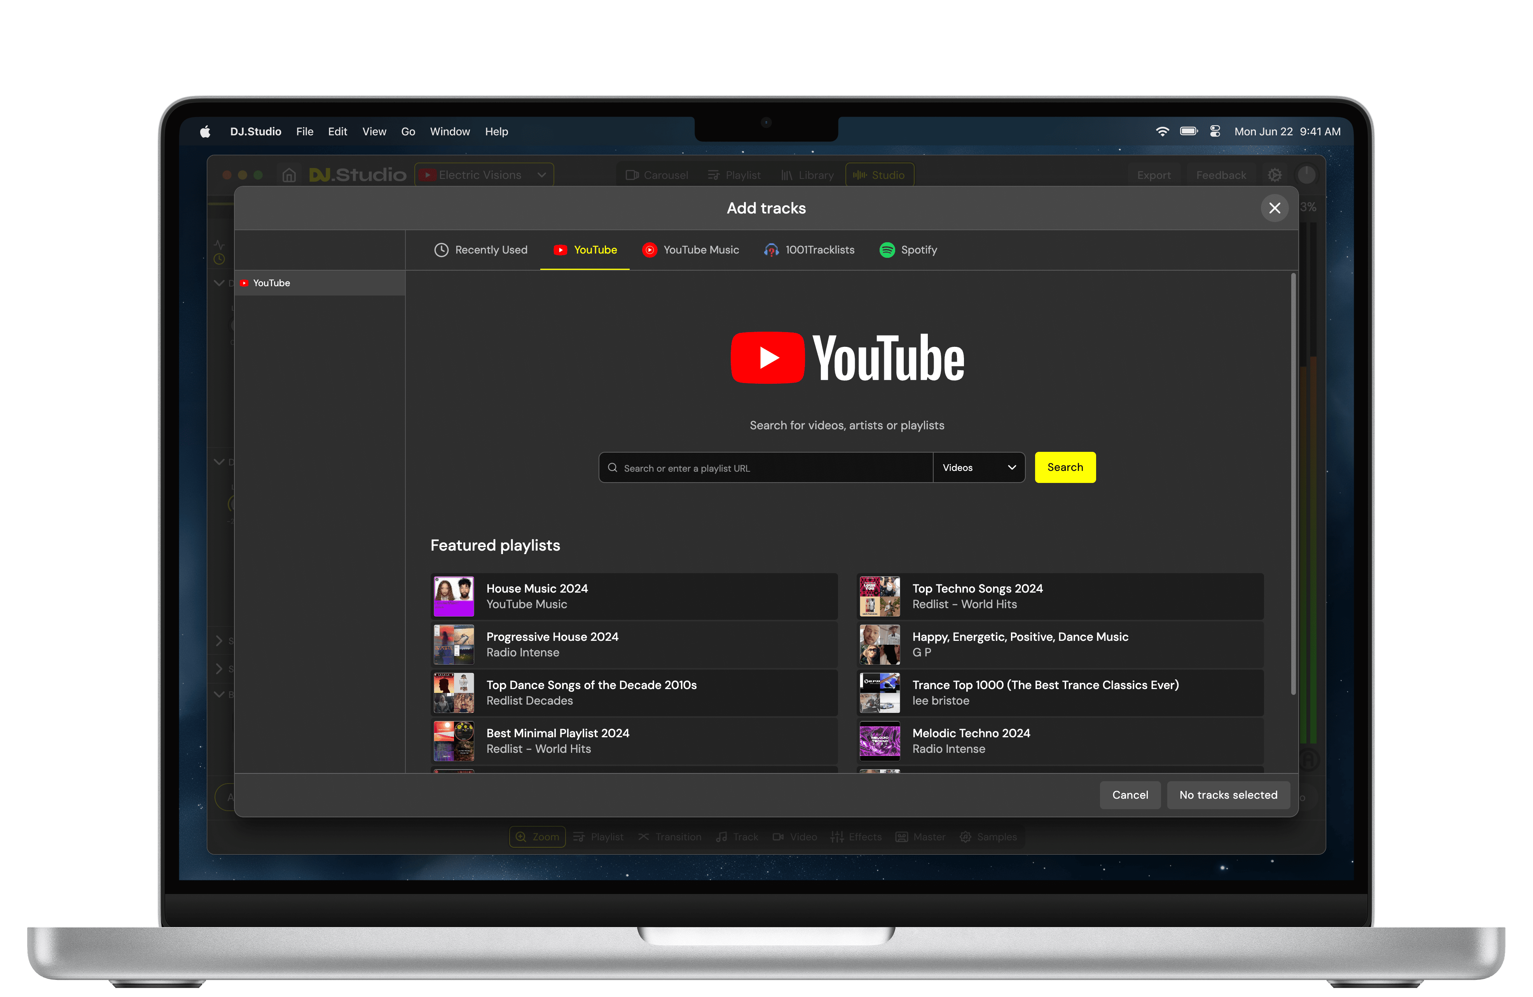Click the Happy Energetic Dance Music thumbnail
The image size is (1533, 997).
point(880,644)
